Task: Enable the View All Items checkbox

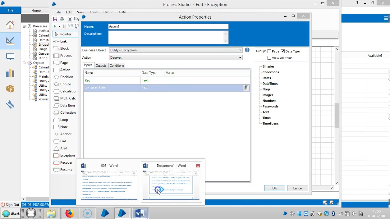Action: point(269,58)
